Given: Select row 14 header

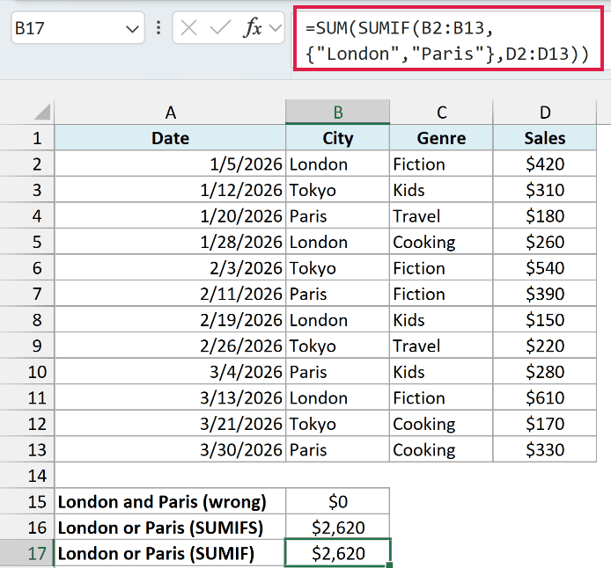Looking at the screenshot, I should 27,476.
